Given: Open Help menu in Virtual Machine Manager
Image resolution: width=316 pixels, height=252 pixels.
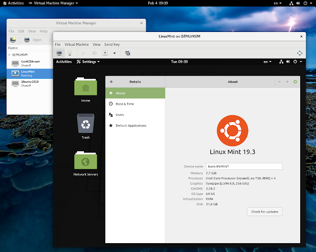Looking at the screenshot, I should click(x=43, y=31).
